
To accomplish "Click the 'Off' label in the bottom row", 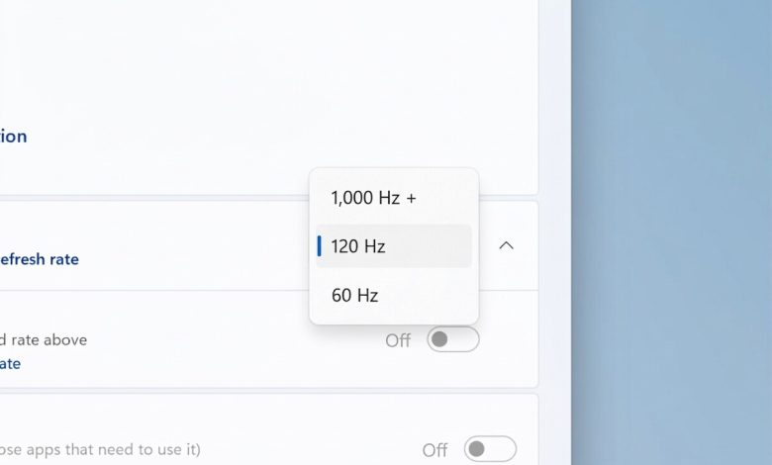I will (x=435, y=450).
